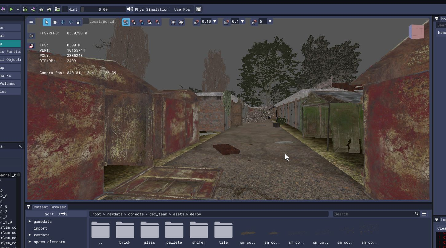The width and height of the screenshot is (446, 248).
Task: Click the gamepad toolbar icon
Action: point(49,9)
